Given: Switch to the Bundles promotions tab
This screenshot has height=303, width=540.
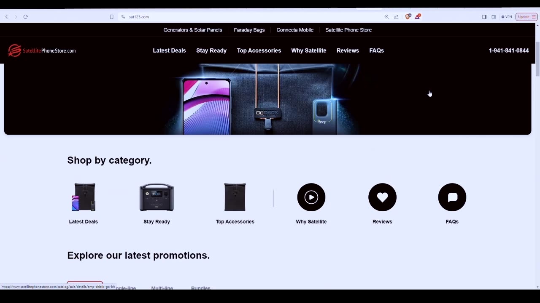Looking at the screenshot, I should [201, 288].
